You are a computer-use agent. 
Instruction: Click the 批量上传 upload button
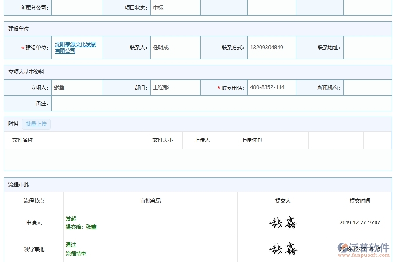point(36,124)
